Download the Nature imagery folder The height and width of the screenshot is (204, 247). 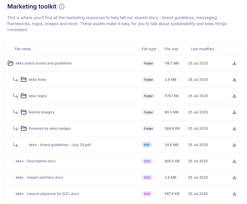(x=234, y=112)
